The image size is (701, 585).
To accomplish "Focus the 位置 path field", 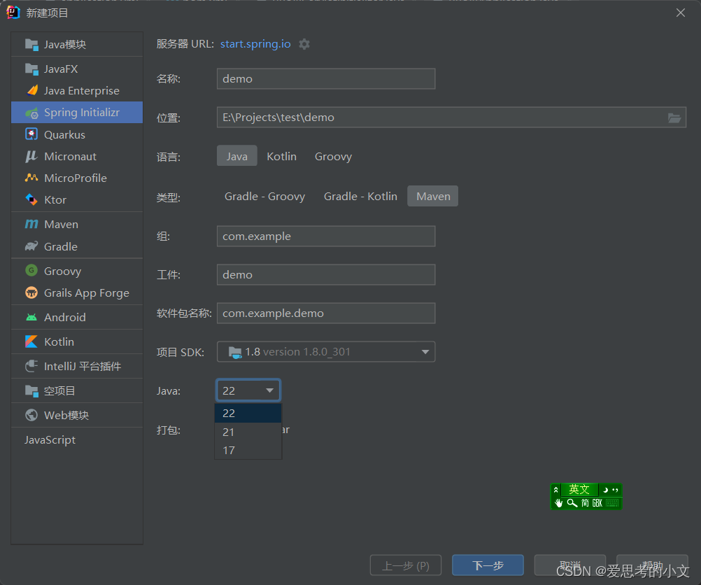I will point(451,117).
